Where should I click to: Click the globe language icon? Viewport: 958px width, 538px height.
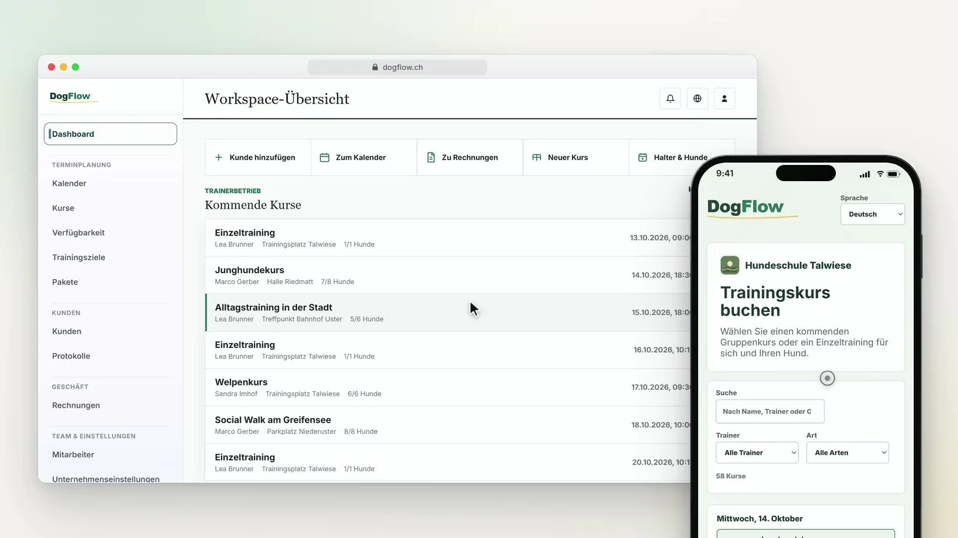click(x=697, y=99)
